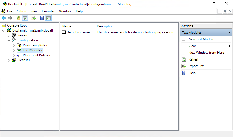This screenshot has width=233, height=137.
Task: Toggle Show/Hide Action Pane toolbar icon
Action: pyautogui.click(x=48, y=18)
